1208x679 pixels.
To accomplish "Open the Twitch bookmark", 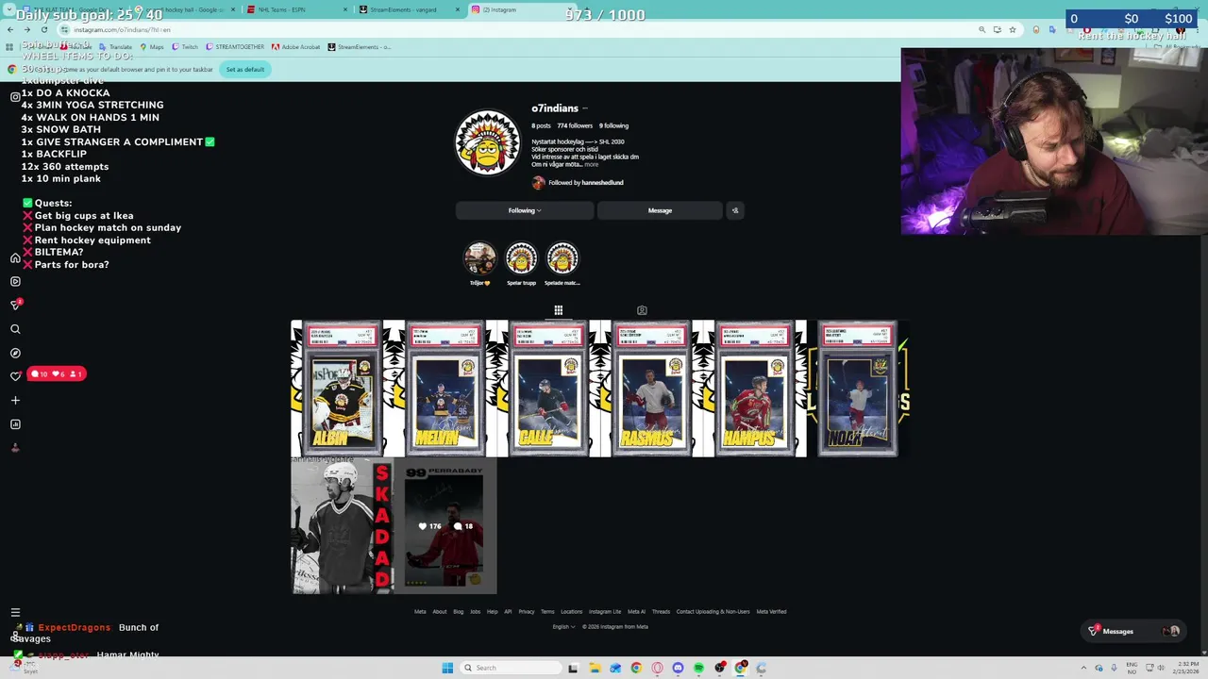I will pos(186,46).
